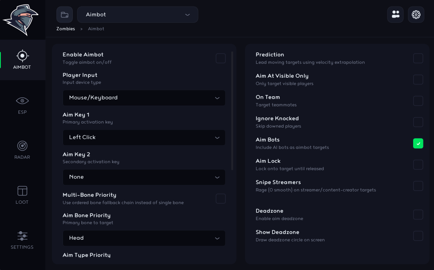Click the Aimbot crosshair sidebar icon

(x=22, y=56)
